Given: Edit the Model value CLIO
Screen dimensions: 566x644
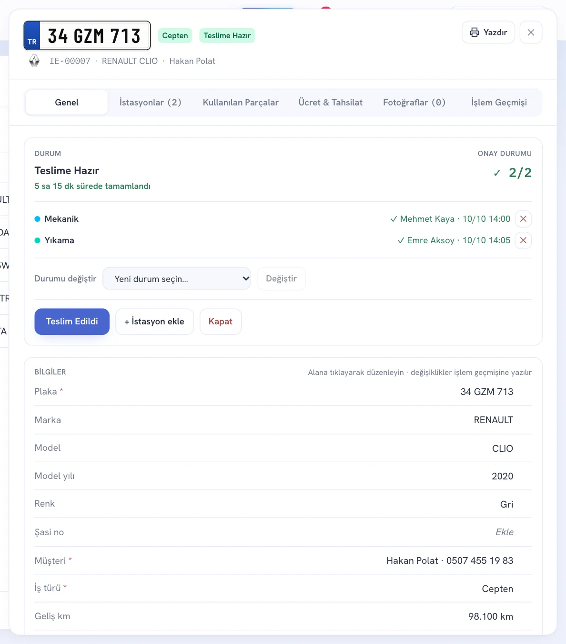Looking at the screenshot, I should 503,448.
